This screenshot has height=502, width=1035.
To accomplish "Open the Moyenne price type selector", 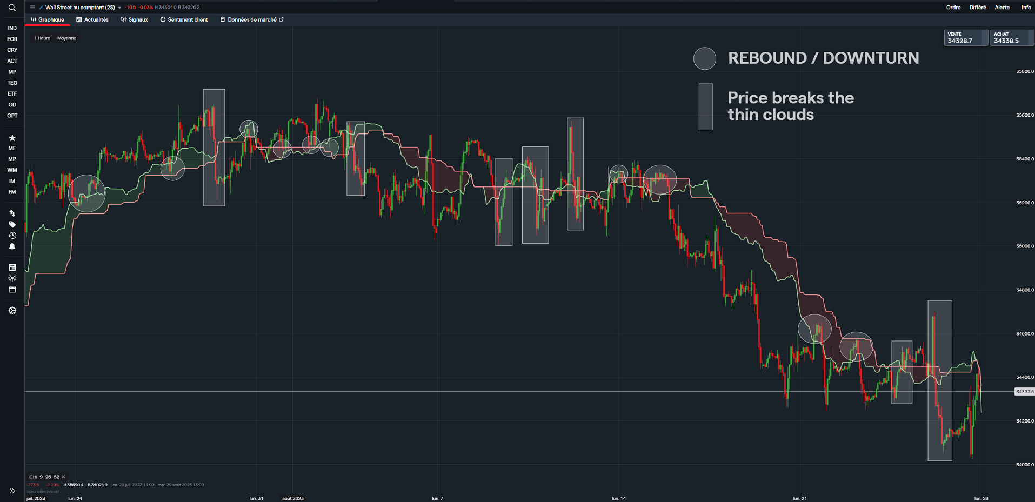I will point(66,38).
